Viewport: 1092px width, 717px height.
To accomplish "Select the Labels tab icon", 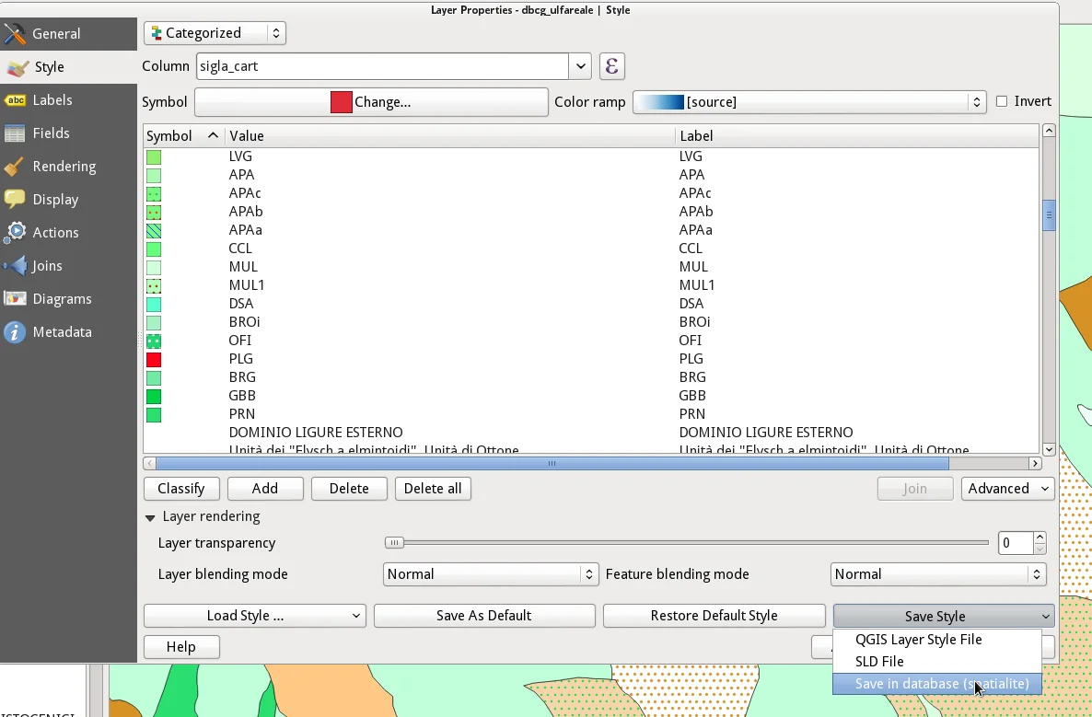I will coord(15,100).
